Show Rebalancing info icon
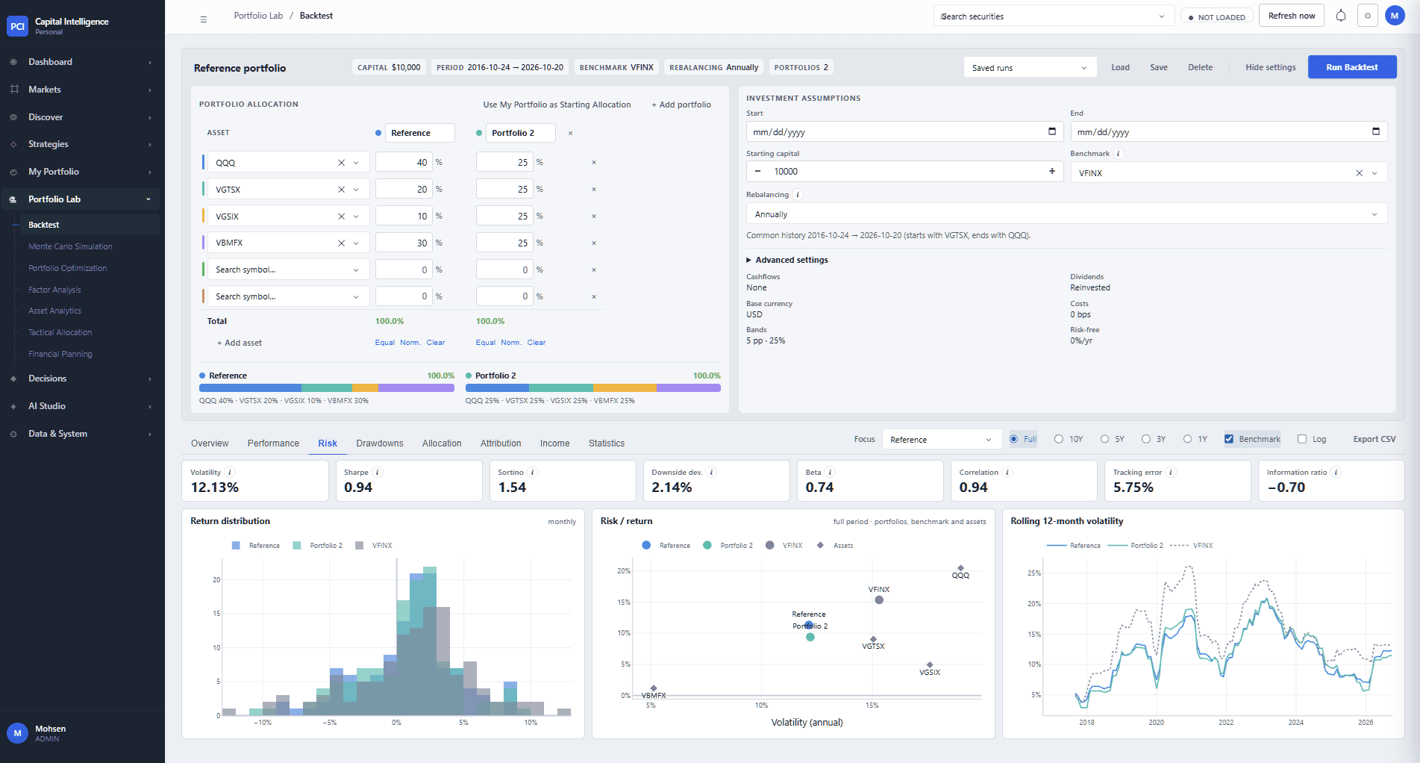 pos(798,195)
